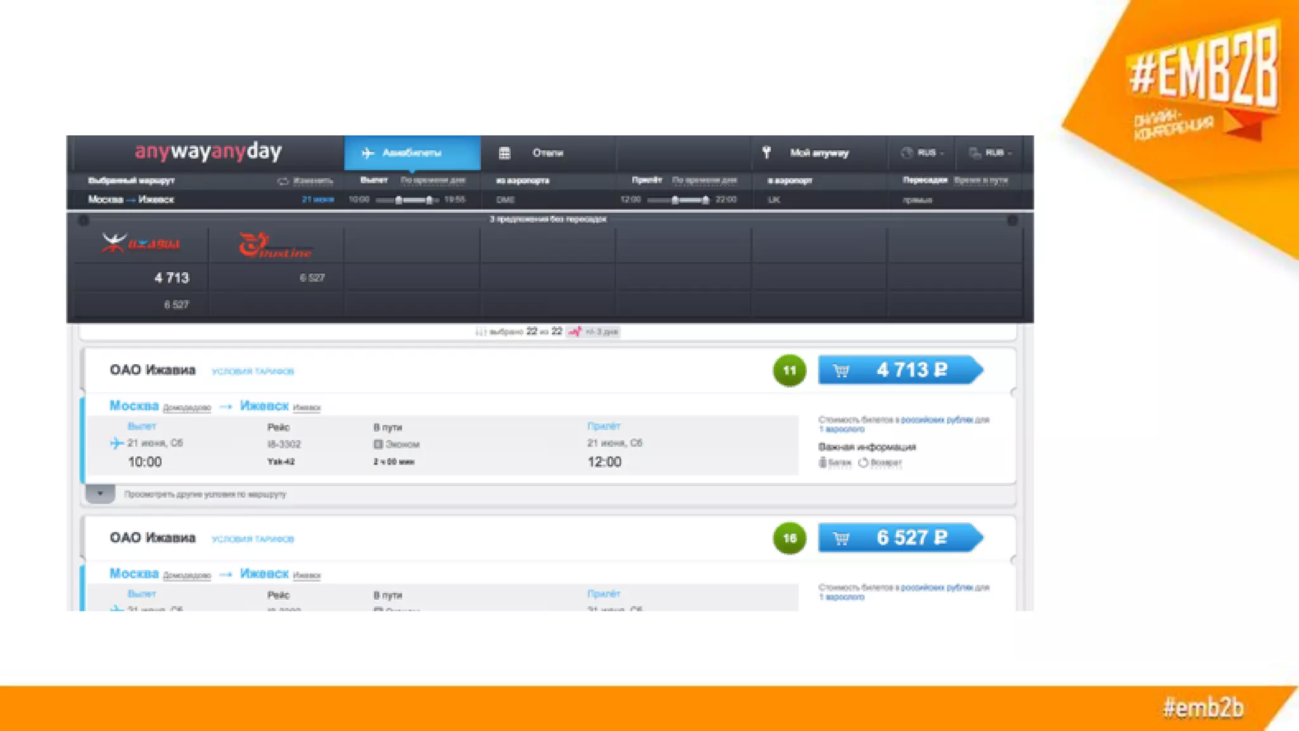Image resolution: width=1299 pixels, height=731 pixels.
Task: Switch to the Авиабилеты tab
Action: pos(412,153)
